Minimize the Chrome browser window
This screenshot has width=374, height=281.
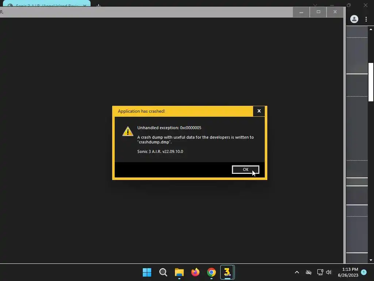point(332,5)
